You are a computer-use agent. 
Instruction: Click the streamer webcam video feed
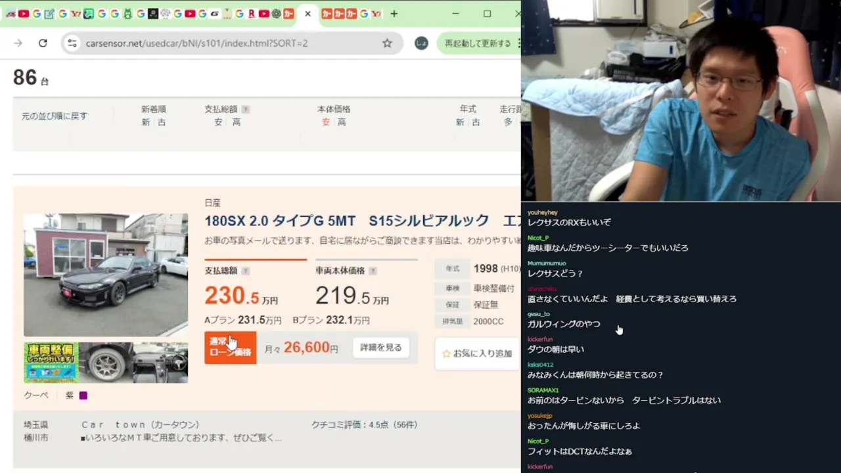(x=681, y=101)
